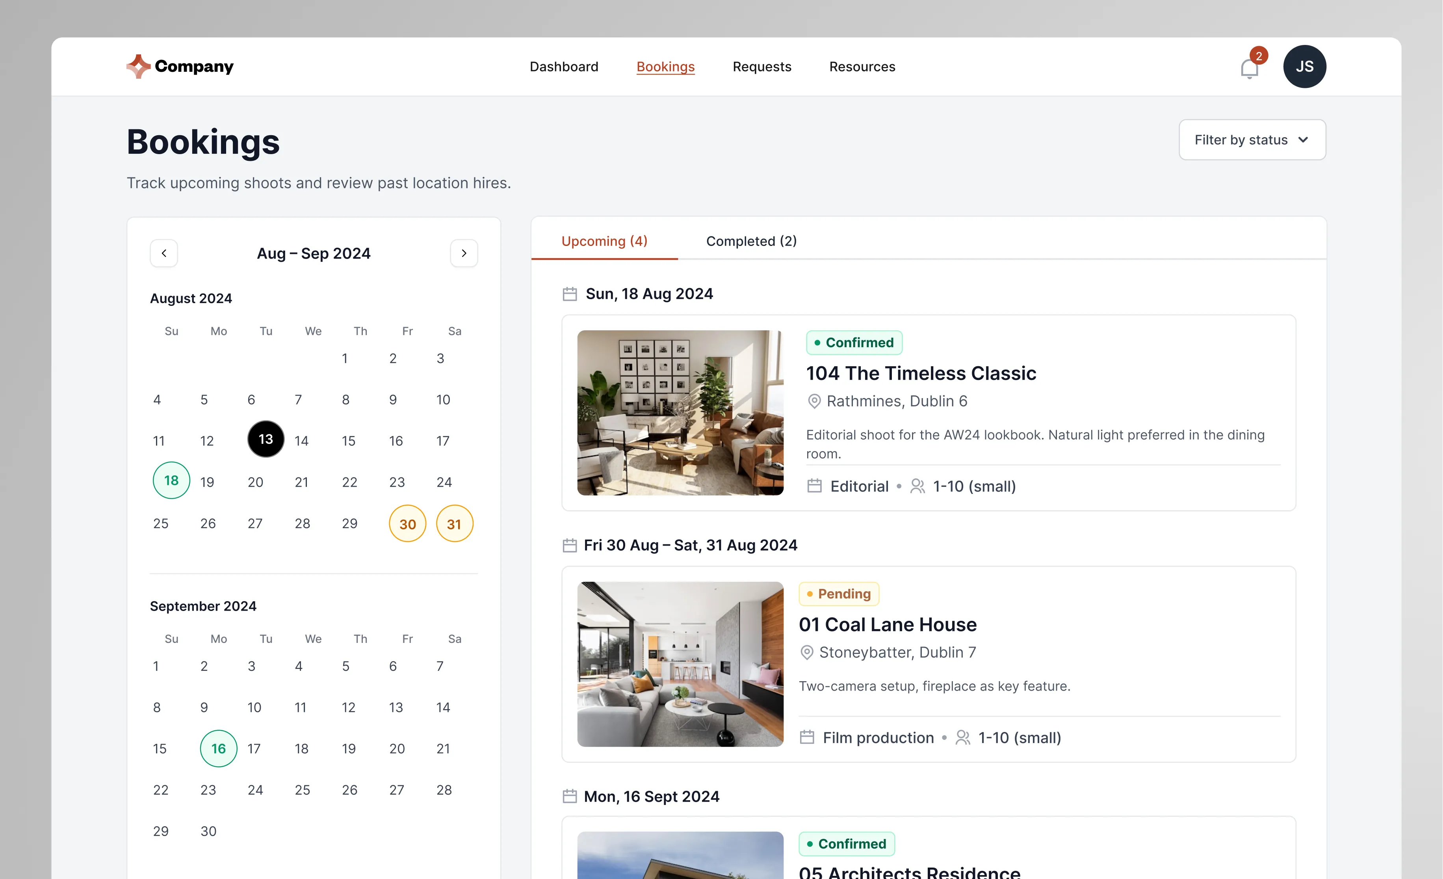Viewport: 1443px width, 879px height.
Task: Click the notification badge showing 2
Action: 1259,56
